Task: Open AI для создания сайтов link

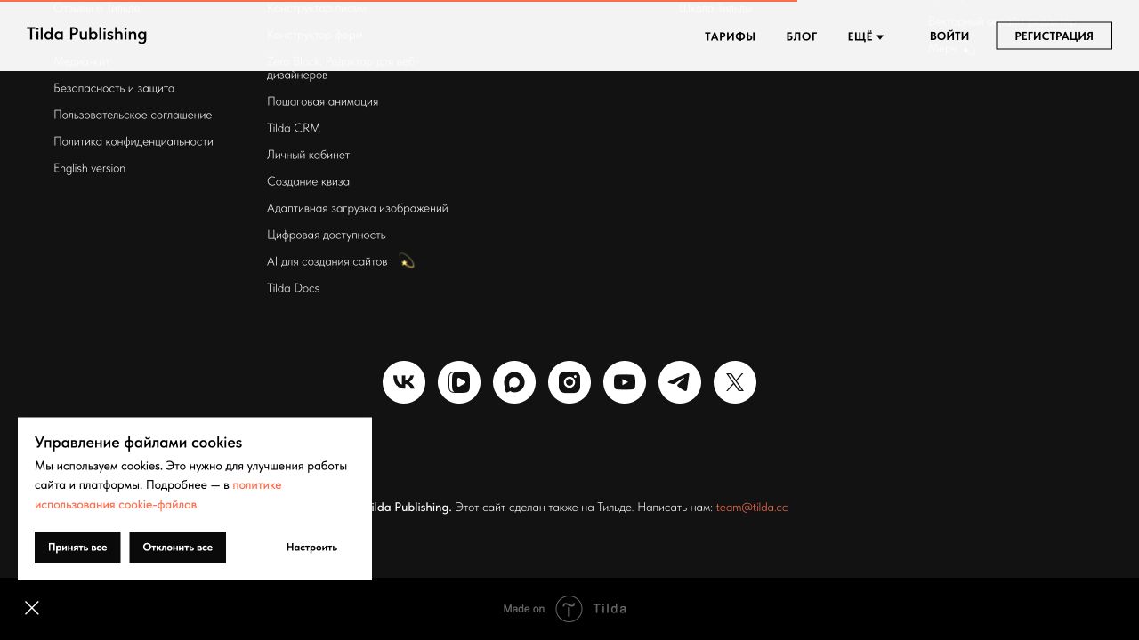Action: pos(327,261)
